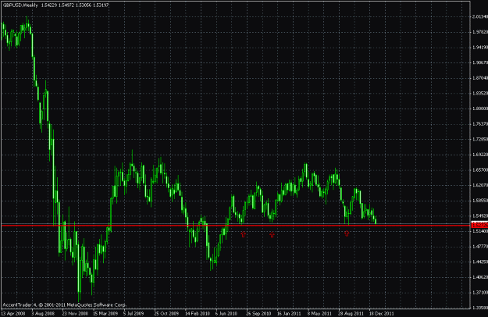Select the red up arrow below the mid-2010 low
This screenshot has width=488, height=317.
243,234
